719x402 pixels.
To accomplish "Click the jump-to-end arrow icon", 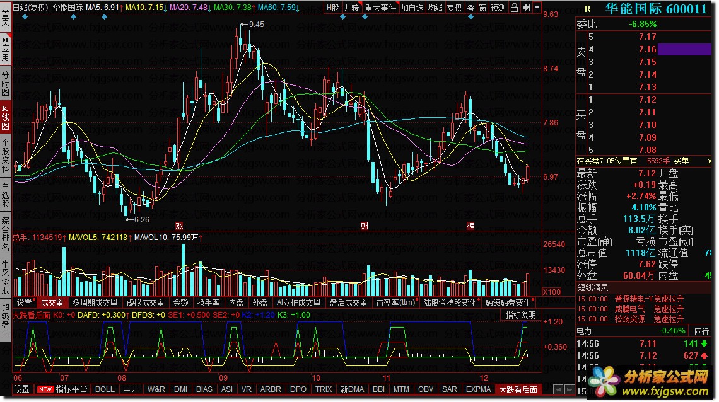I will [526, 8].
